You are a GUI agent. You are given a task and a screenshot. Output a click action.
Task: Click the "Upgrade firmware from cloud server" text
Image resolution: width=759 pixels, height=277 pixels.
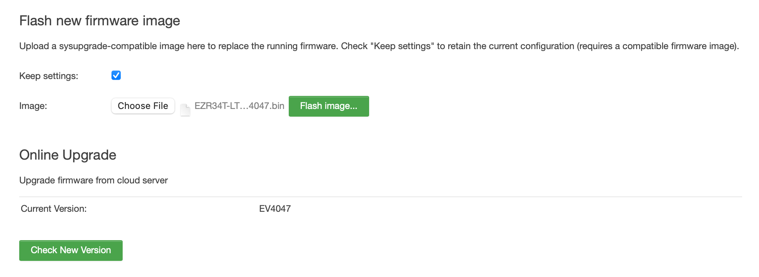(93, 180)
